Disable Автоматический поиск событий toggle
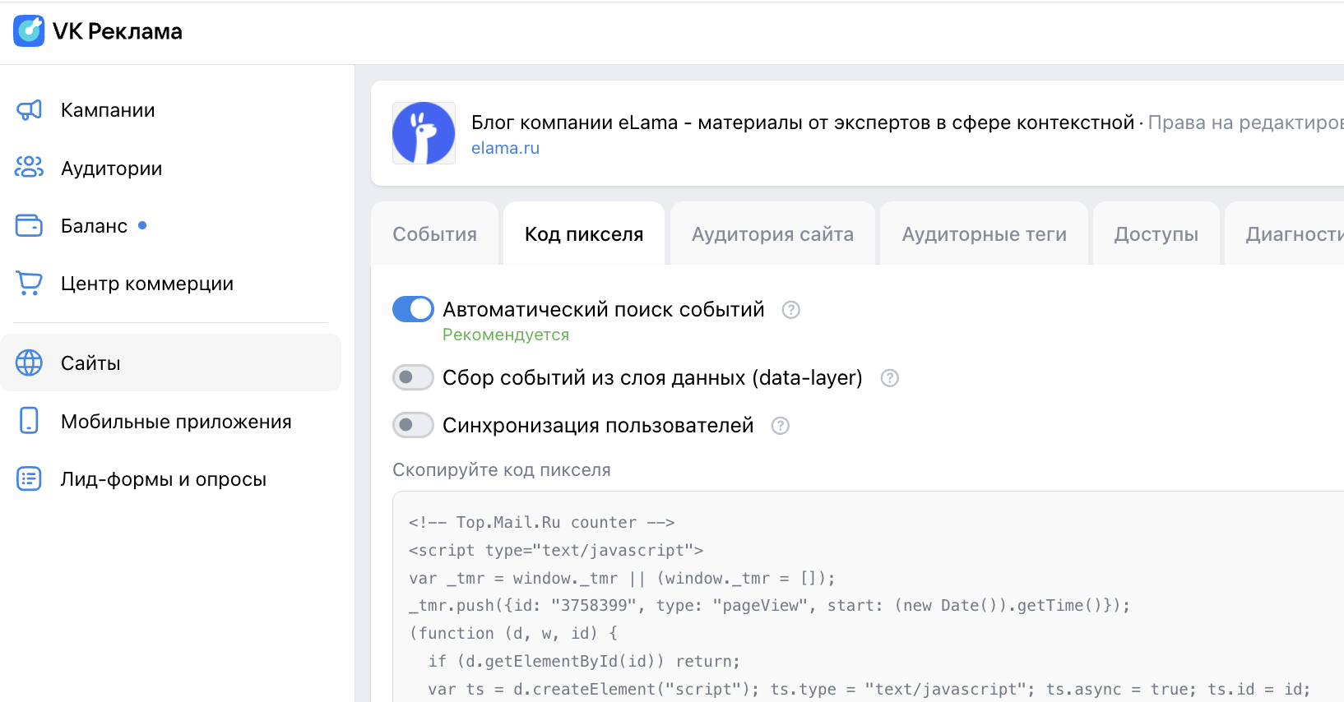Viewport: 1344px width, 702px height. click(413, 309)
